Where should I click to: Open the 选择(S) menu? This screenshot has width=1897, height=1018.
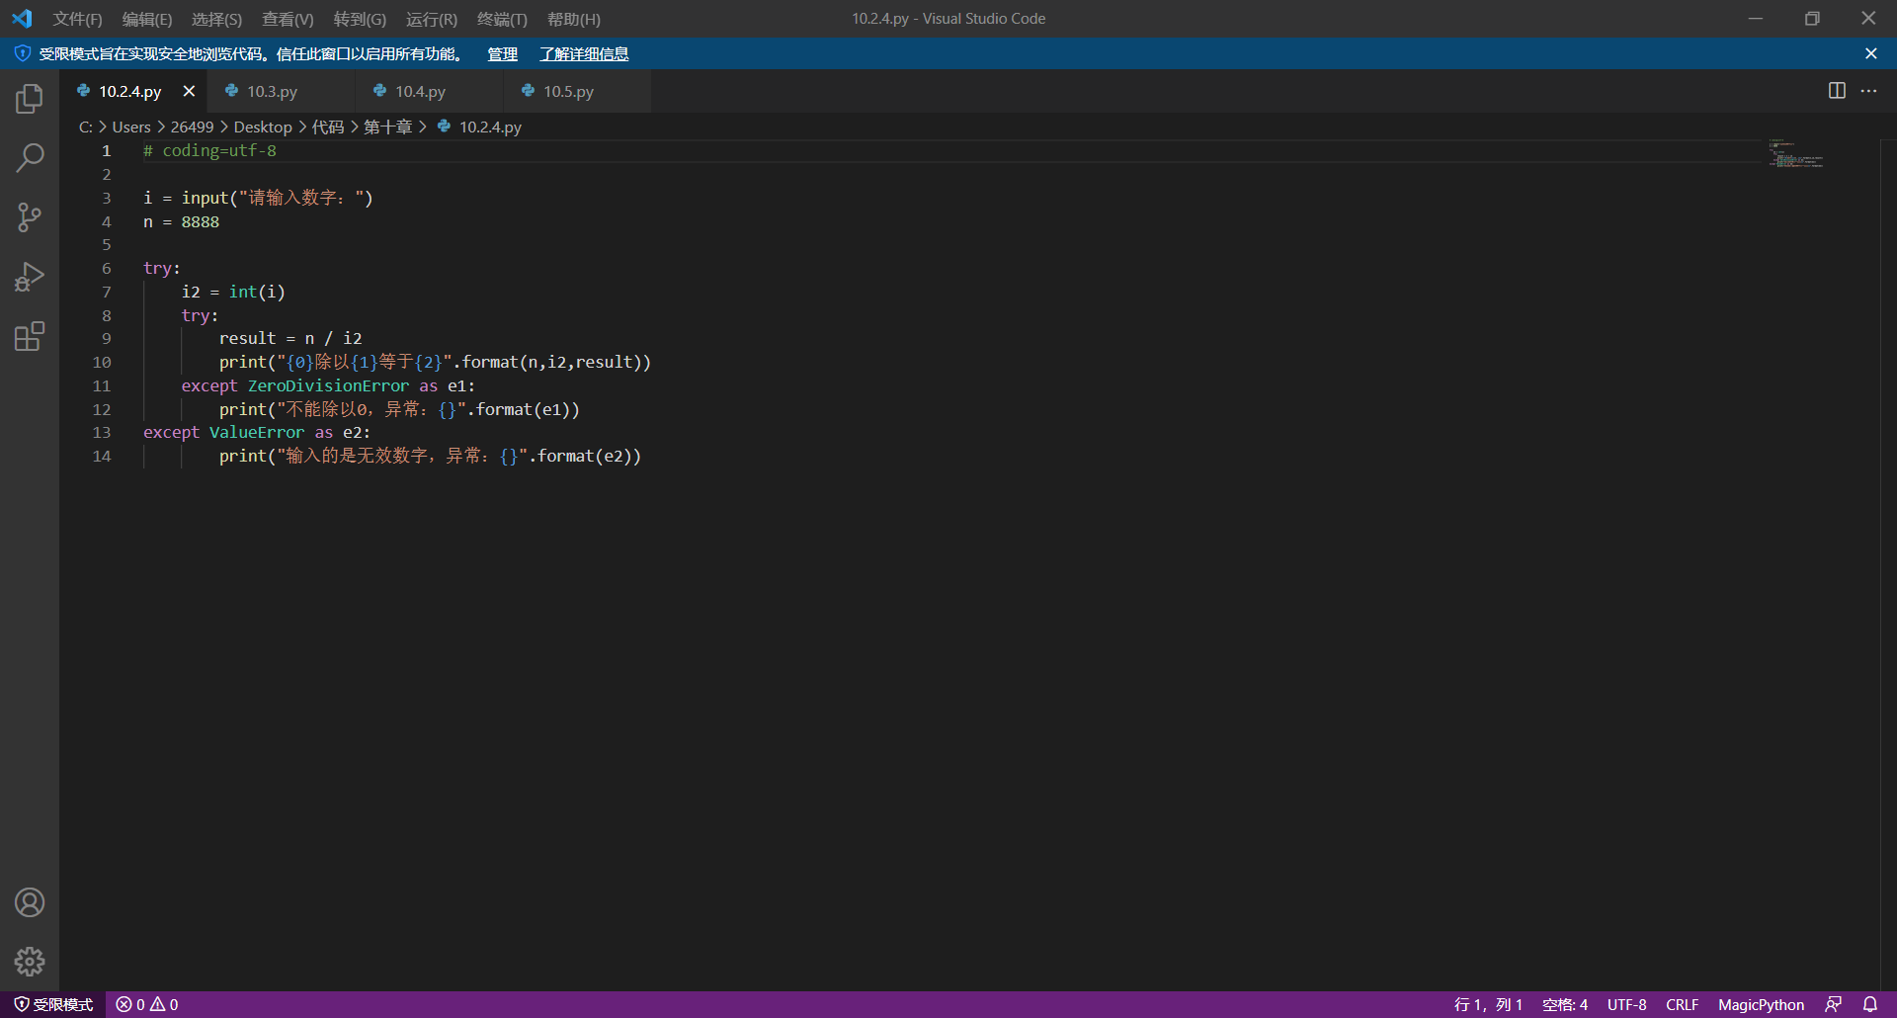[x=216, y=19]
